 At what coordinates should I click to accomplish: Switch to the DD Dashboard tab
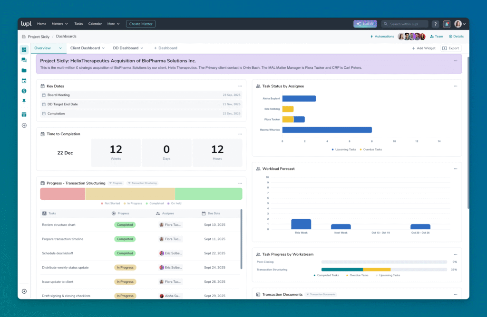(x=126, y=48)
